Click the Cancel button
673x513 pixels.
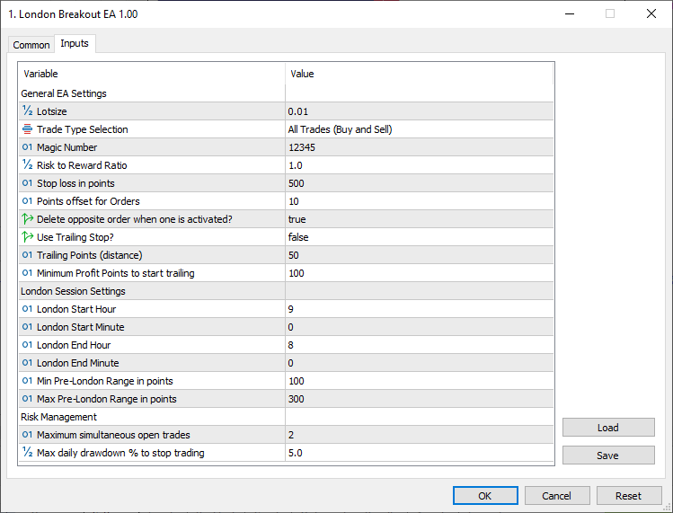tap(557, 496)
